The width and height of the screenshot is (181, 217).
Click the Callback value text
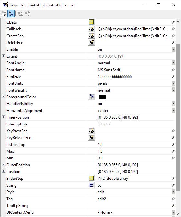[x=133, y=29]
